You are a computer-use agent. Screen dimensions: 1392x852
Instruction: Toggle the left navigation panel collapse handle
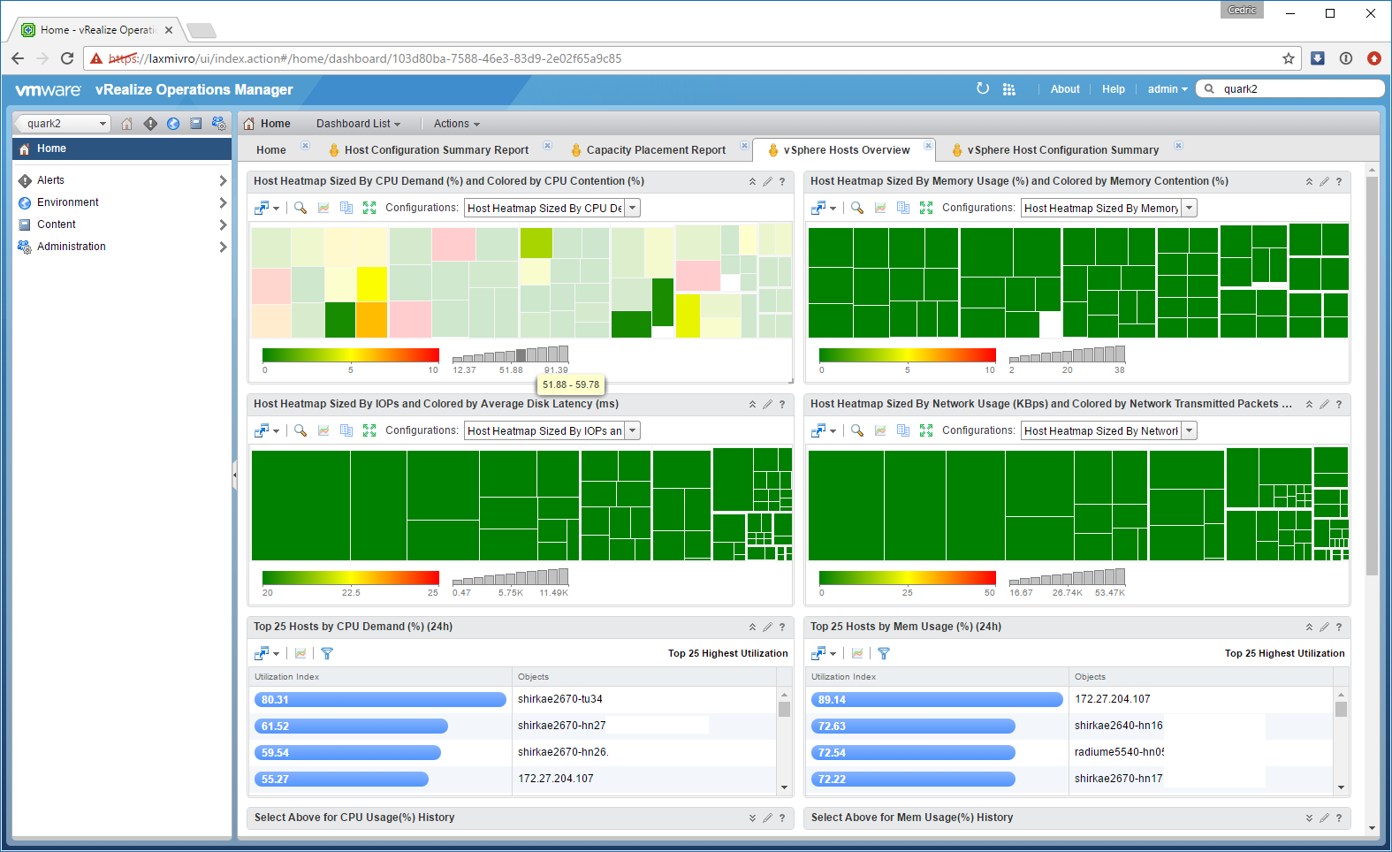click(x=234, y=475)
